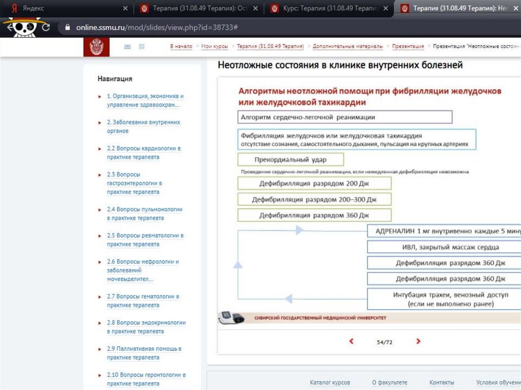Select the active 'Терапия (31.08.49 Терапия): Не' tab
The width and height of the screenshot is (521, 390).
coord(458,8)
